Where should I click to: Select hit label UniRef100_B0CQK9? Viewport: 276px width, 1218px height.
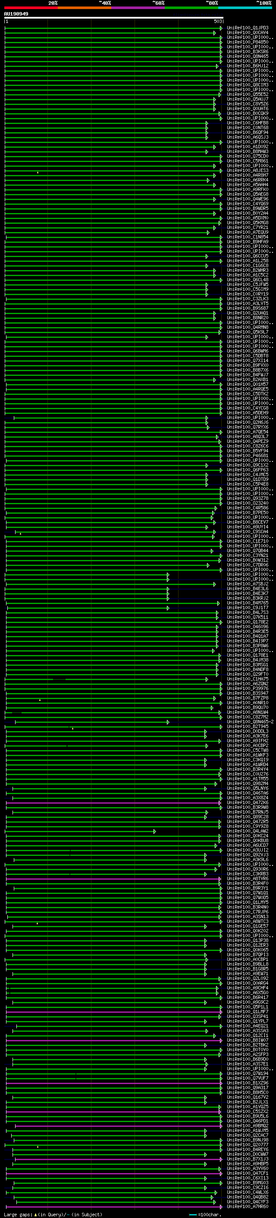[248, 114]
